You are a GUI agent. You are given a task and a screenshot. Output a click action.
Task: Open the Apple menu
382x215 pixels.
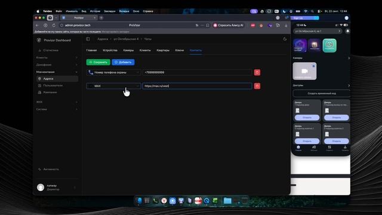tap(38, 11)
